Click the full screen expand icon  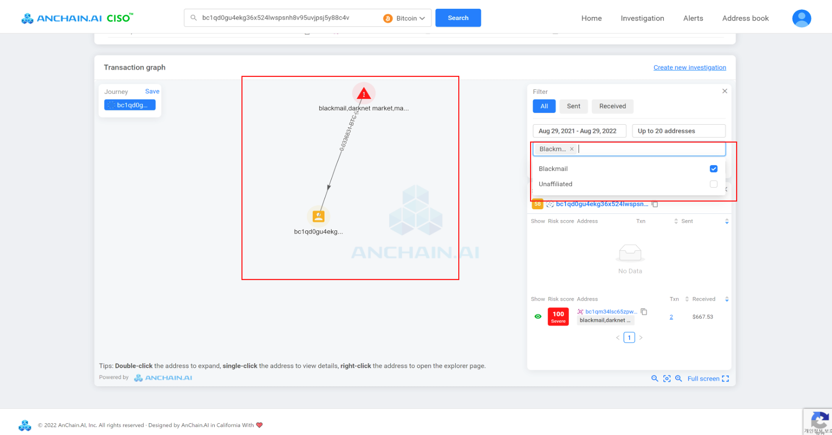pyautogui.click(x=725, y=379)
